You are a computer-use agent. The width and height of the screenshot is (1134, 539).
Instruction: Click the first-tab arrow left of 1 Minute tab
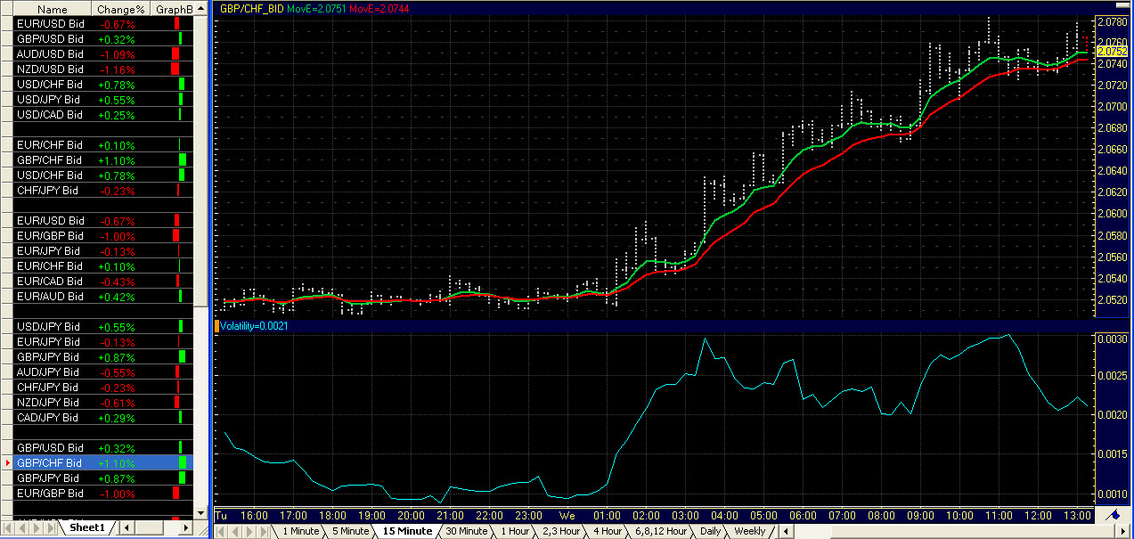[x=222, y=532]
